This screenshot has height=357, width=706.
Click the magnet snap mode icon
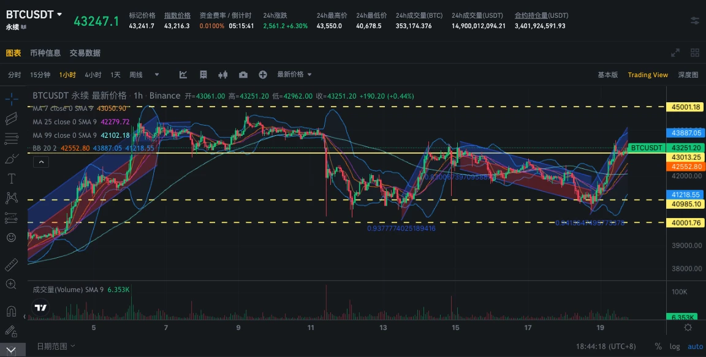coord(11,311)
